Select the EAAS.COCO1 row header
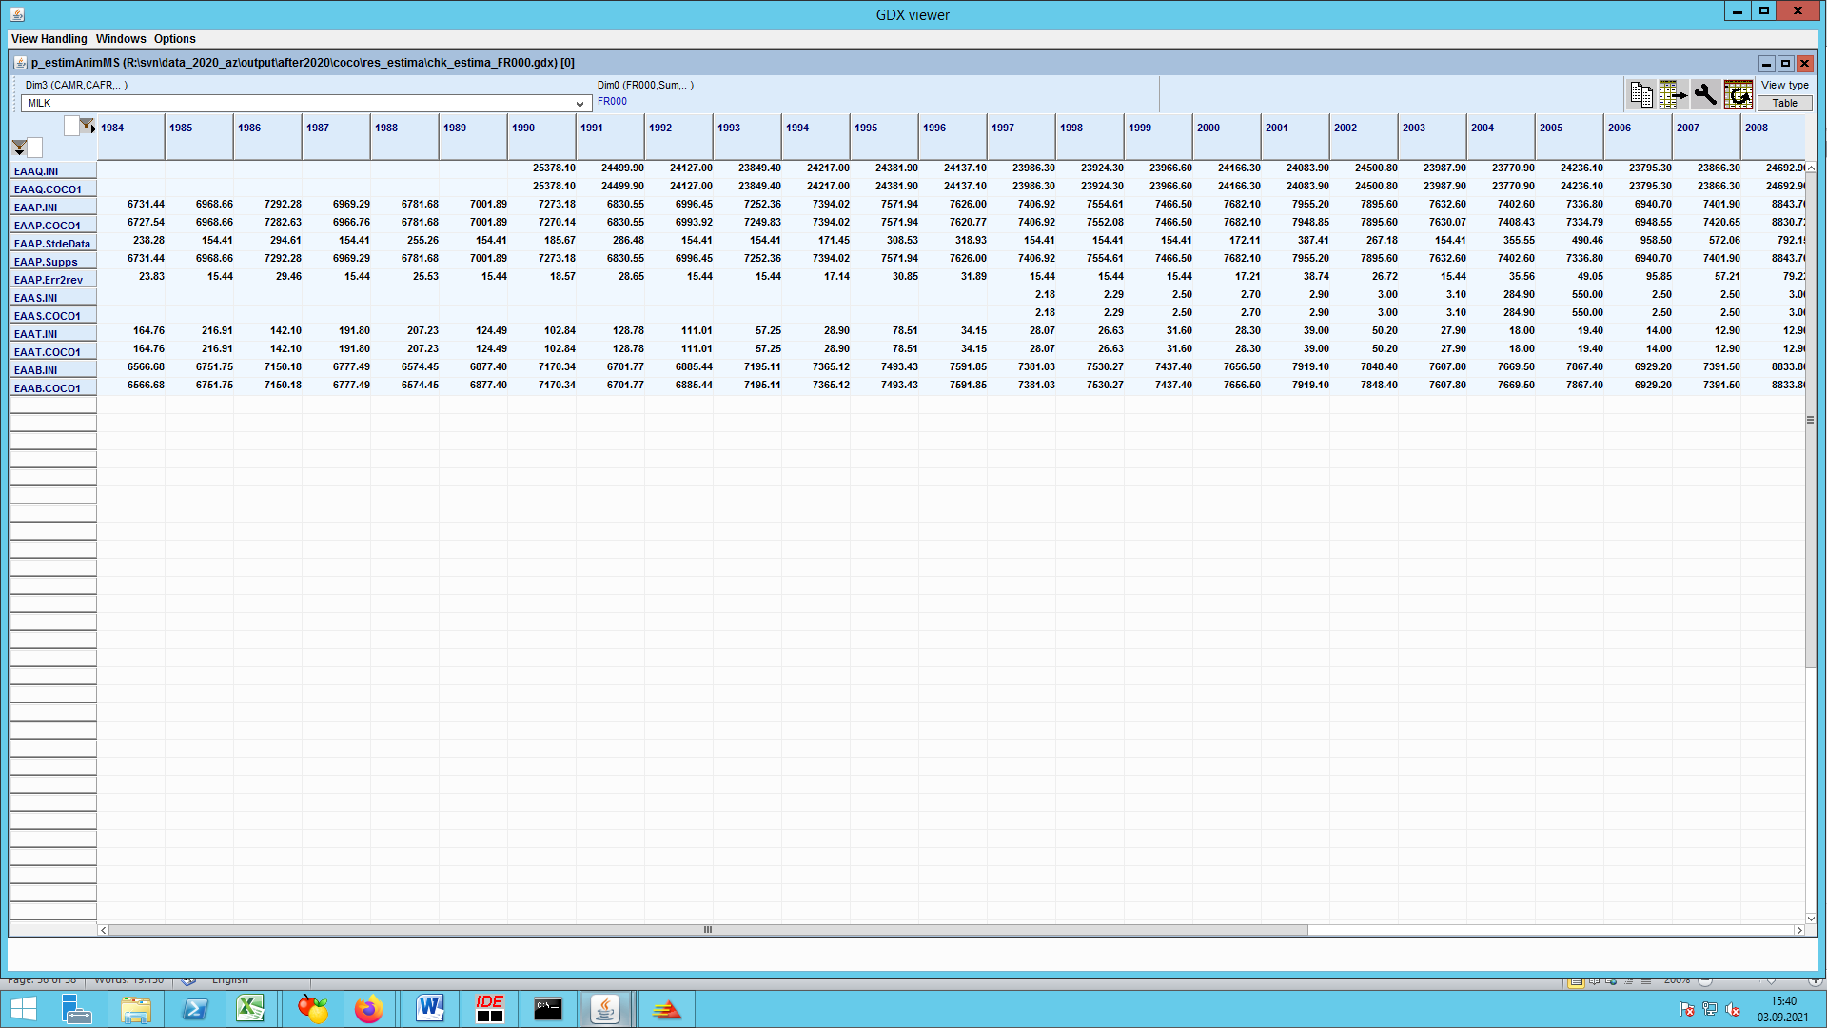The width and height of the screenshot is (1827, 1028). coord(53,316)
